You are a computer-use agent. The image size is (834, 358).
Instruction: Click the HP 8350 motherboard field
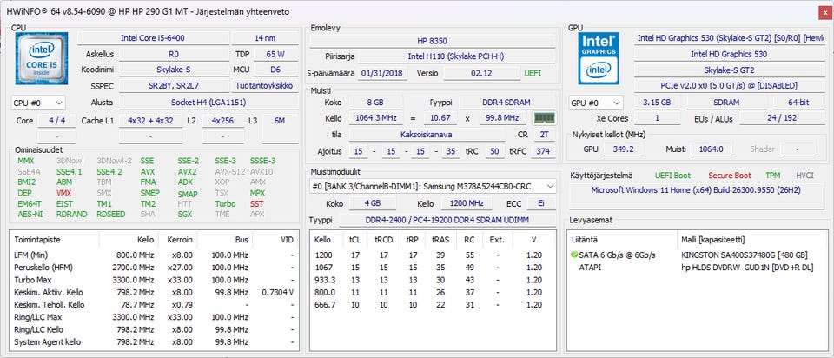pos(432,41)
